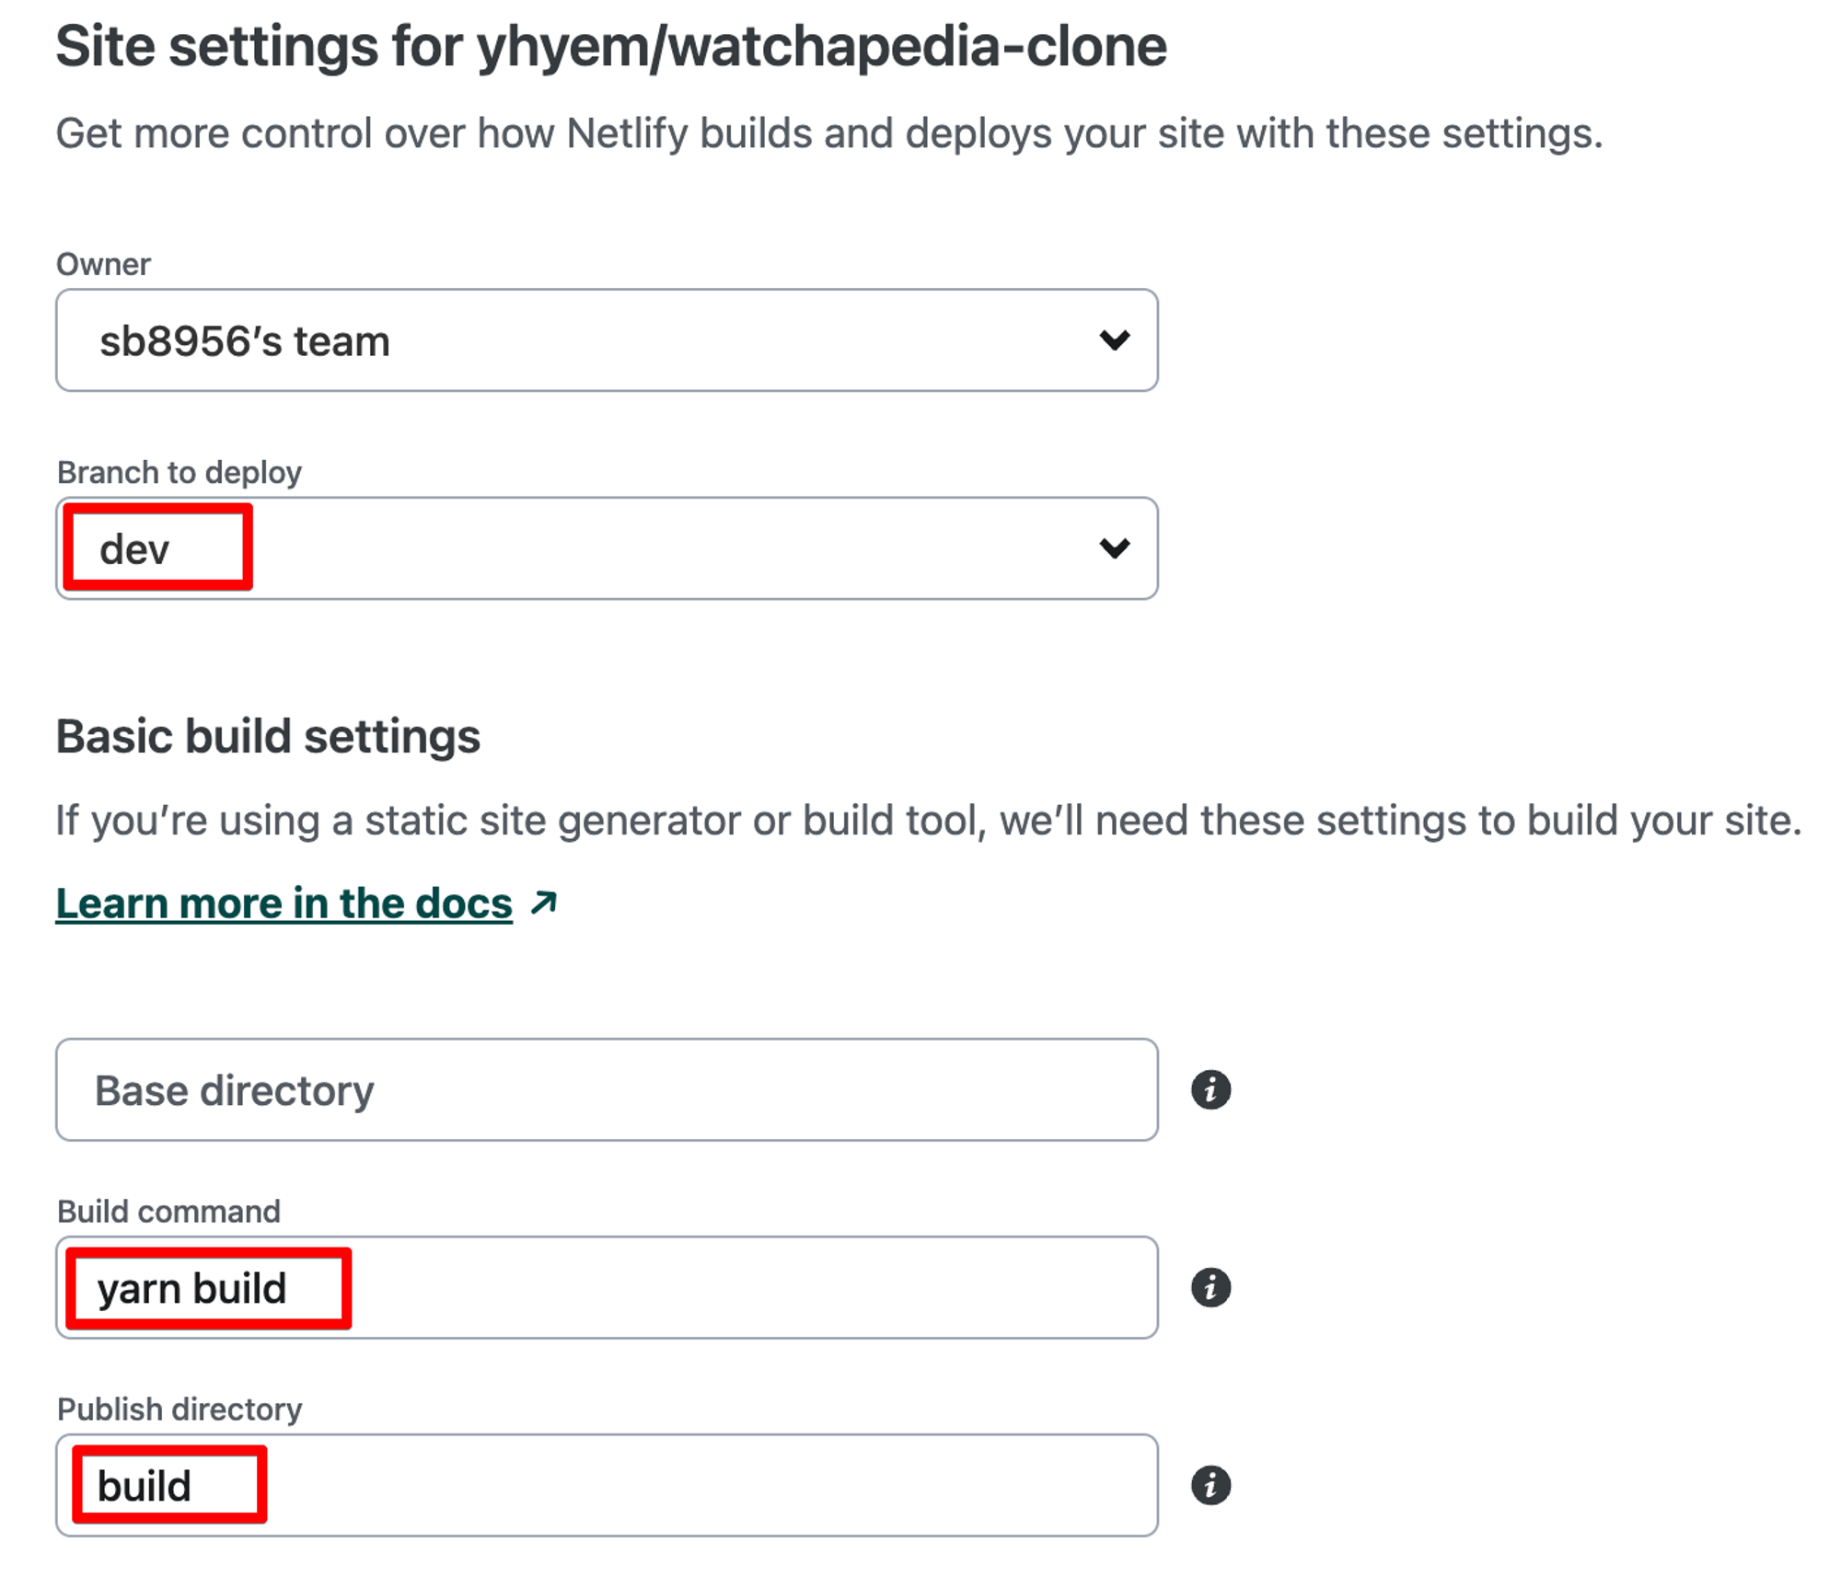Focus the Base directory input field
The width and height of the screenshot is (1841, 1588).
[x=606, y=1090]
